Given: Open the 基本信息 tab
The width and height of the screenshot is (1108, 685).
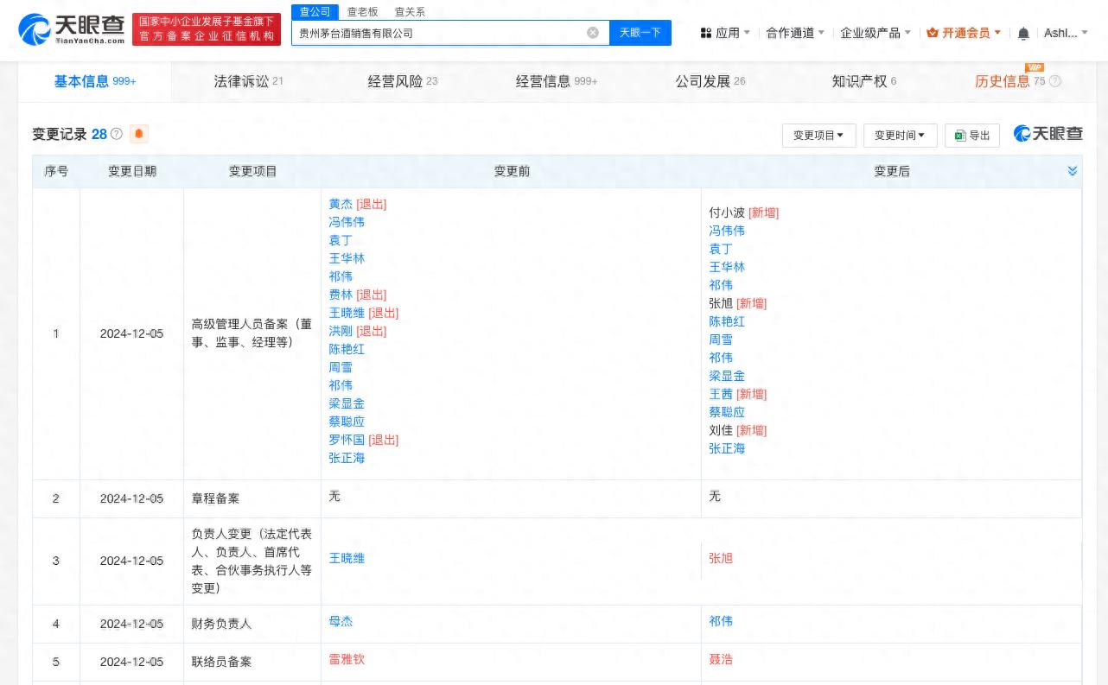Looking at the screenshot, I should (95, 81).
